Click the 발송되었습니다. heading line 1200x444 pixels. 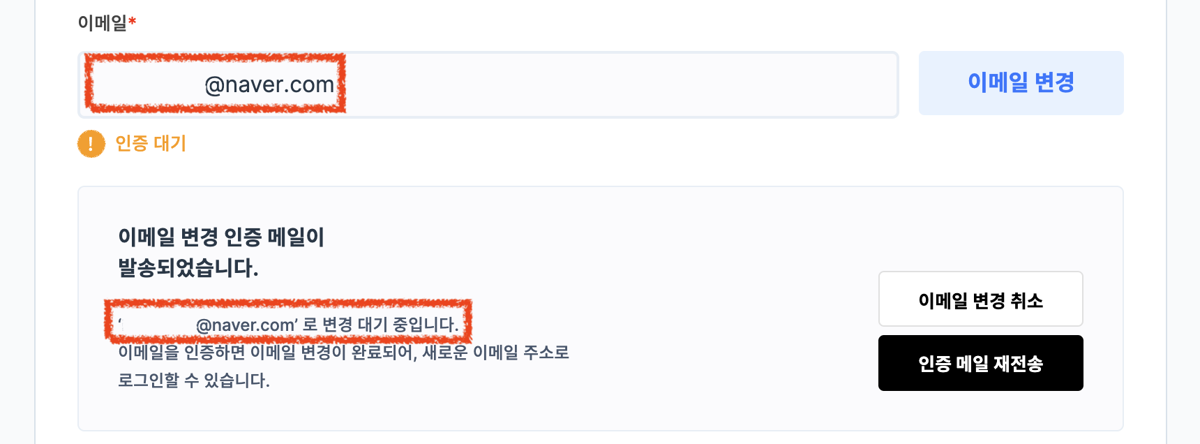(188, 267)
